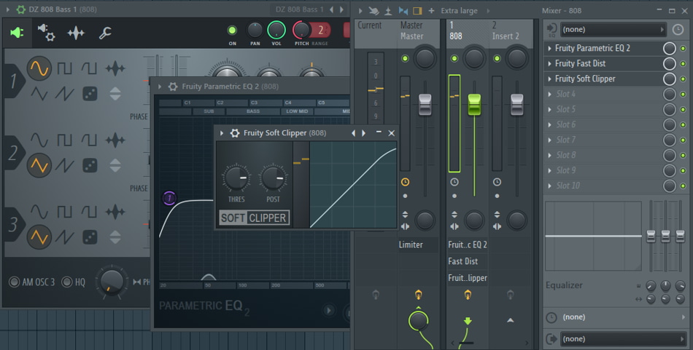Select saw wave shape for oscillator 2

pyautogui.click(x=64, y=165)
